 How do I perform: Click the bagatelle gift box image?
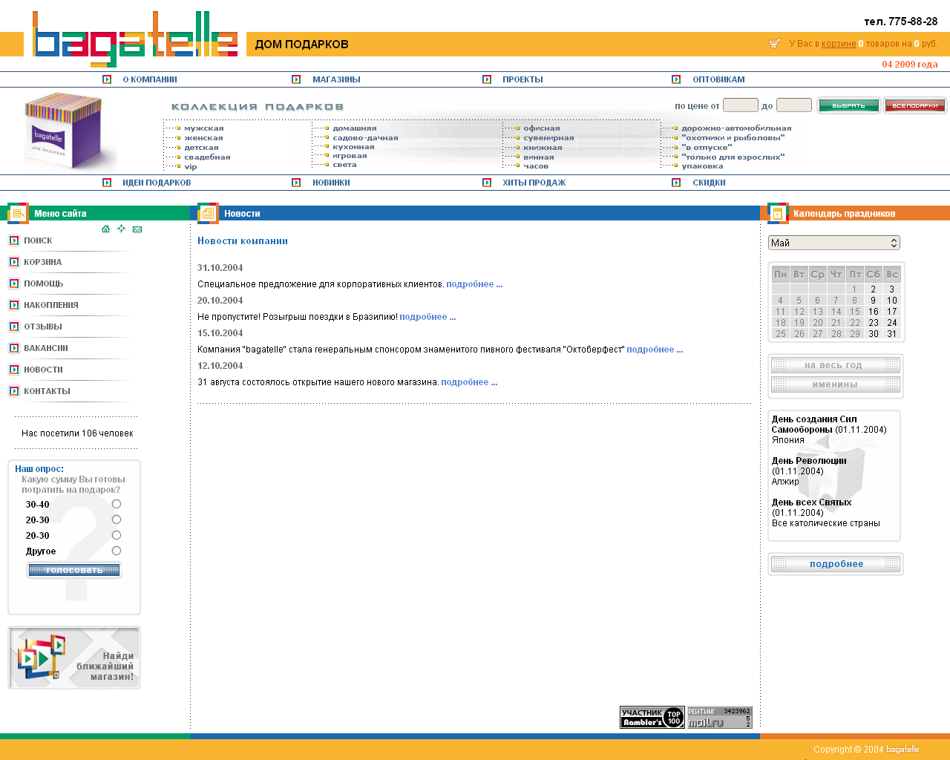pos(66,131)
